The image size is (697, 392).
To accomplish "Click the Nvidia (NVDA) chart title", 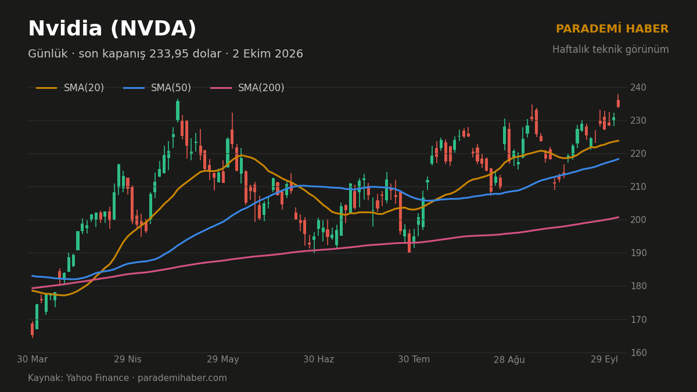I will click(112, 29).
